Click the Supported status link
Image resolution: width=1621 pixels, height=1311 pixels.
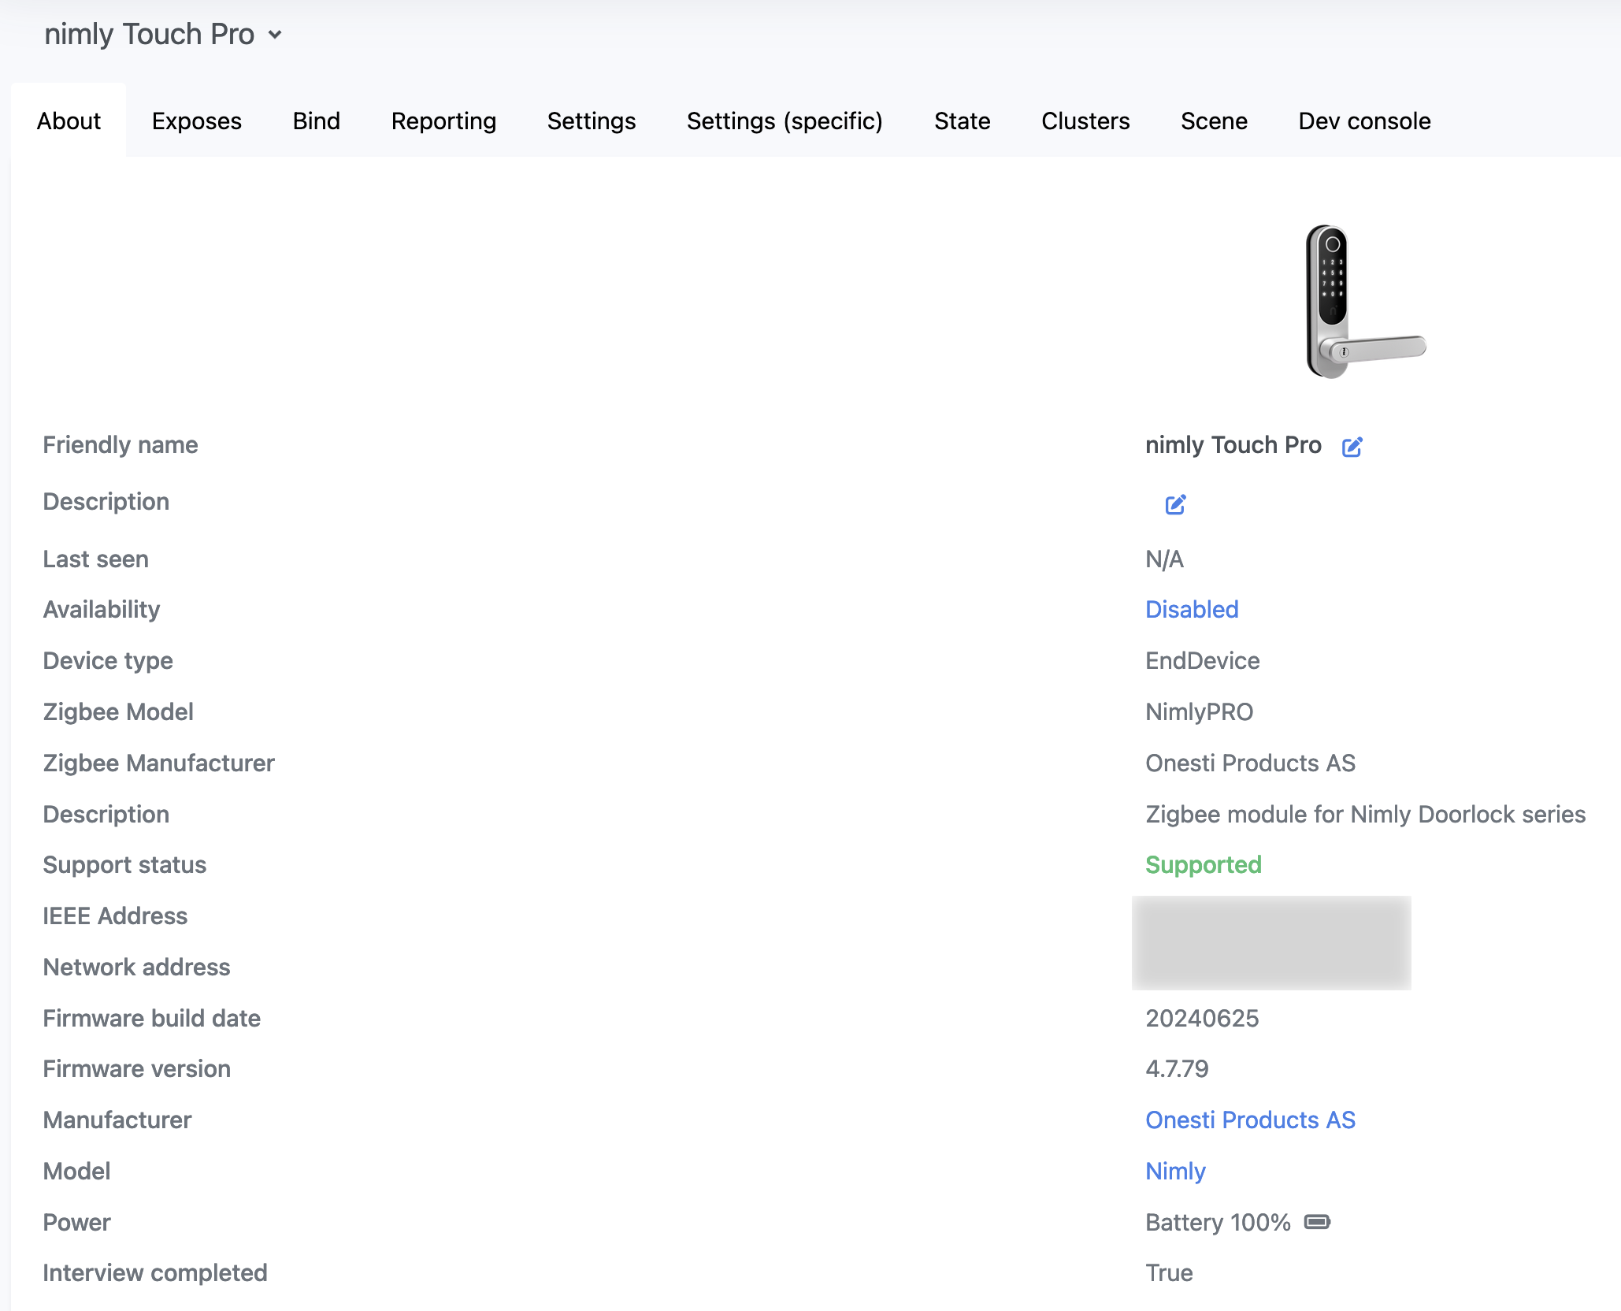[1203, 865]
